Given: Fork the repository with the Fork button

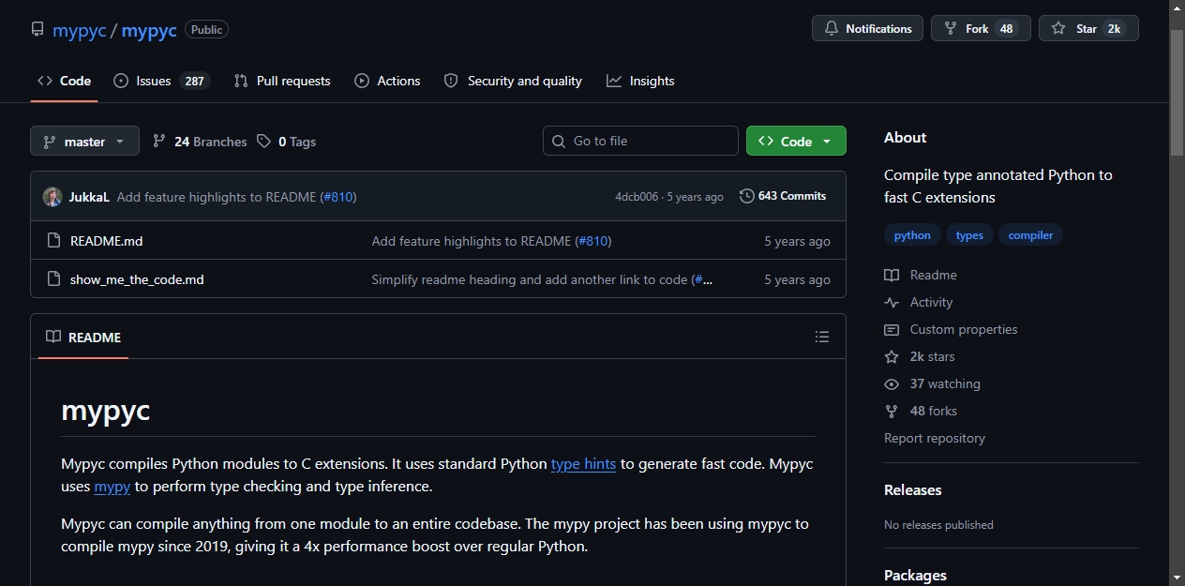Looking at the screenshot, I should [x=981, y=28].
